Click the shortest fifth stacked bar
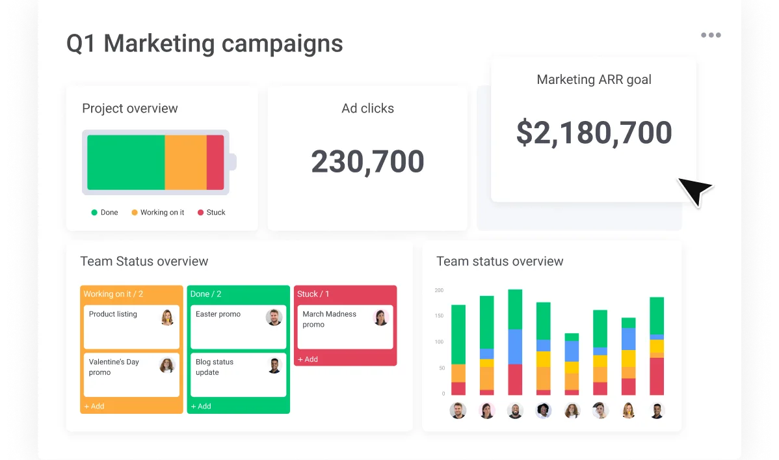The image size is (779, 460). [x=572, y=364]
